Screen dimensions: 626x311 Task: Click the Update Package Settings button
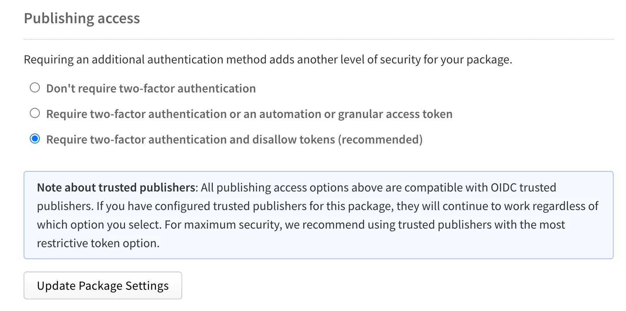103,285
